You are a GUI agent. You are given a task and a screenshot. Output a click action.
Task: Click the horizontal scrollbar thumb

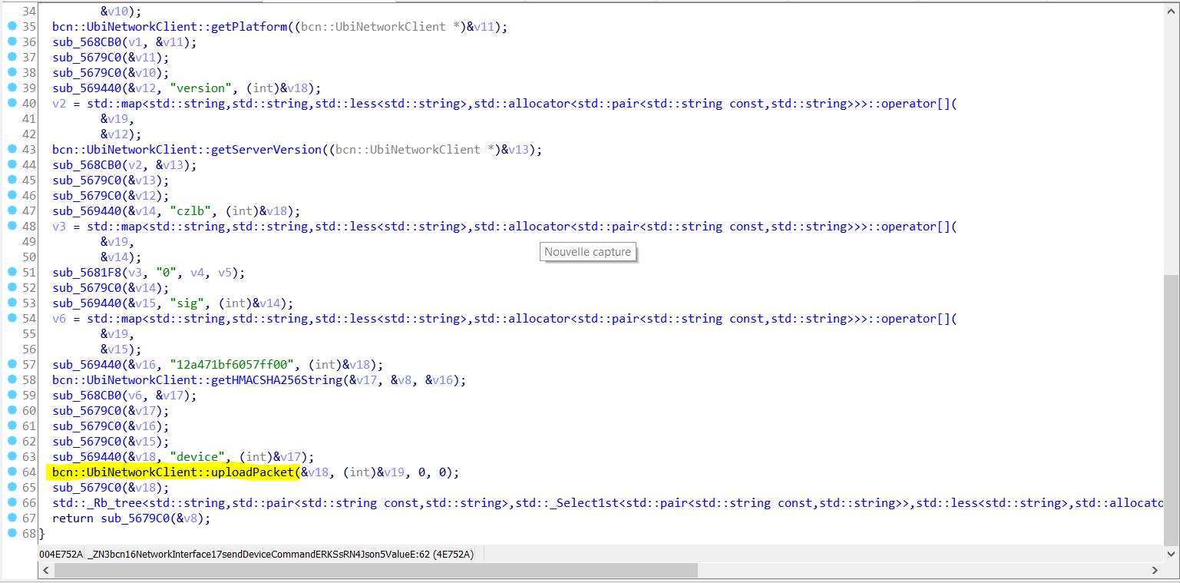(376, 570)
